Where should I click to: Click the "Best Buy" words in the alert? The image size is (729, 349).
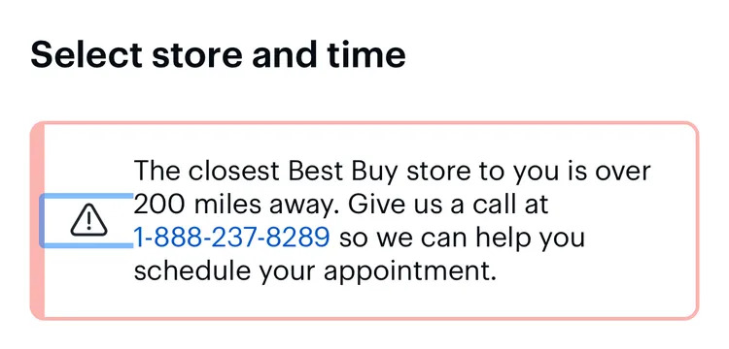point(343,173)
